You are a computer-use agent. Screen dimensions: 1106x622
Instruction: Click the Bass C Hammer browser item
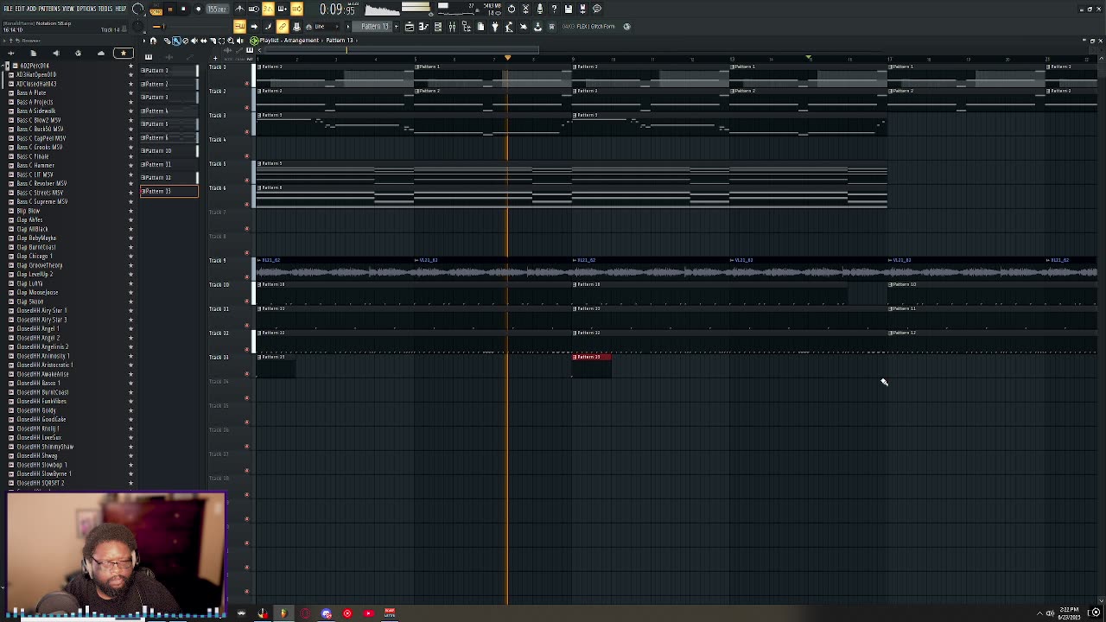click(x=35, y=165)
